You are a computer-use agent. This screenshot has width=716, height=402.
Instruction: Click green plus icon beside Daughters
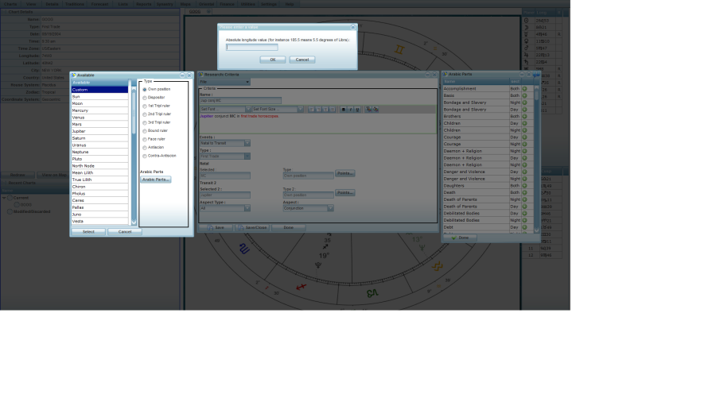524,185
